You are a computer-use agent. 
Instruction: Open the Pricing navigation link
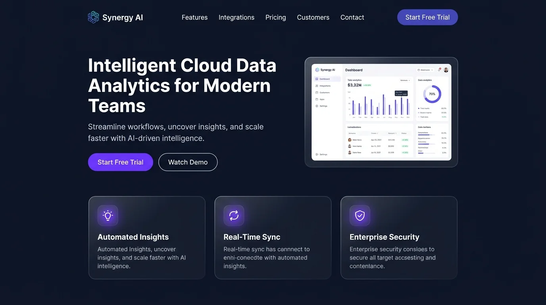[276, 17]
